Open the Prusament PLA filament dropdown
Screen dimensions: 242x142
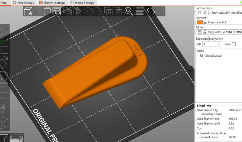tap(219, 22)
